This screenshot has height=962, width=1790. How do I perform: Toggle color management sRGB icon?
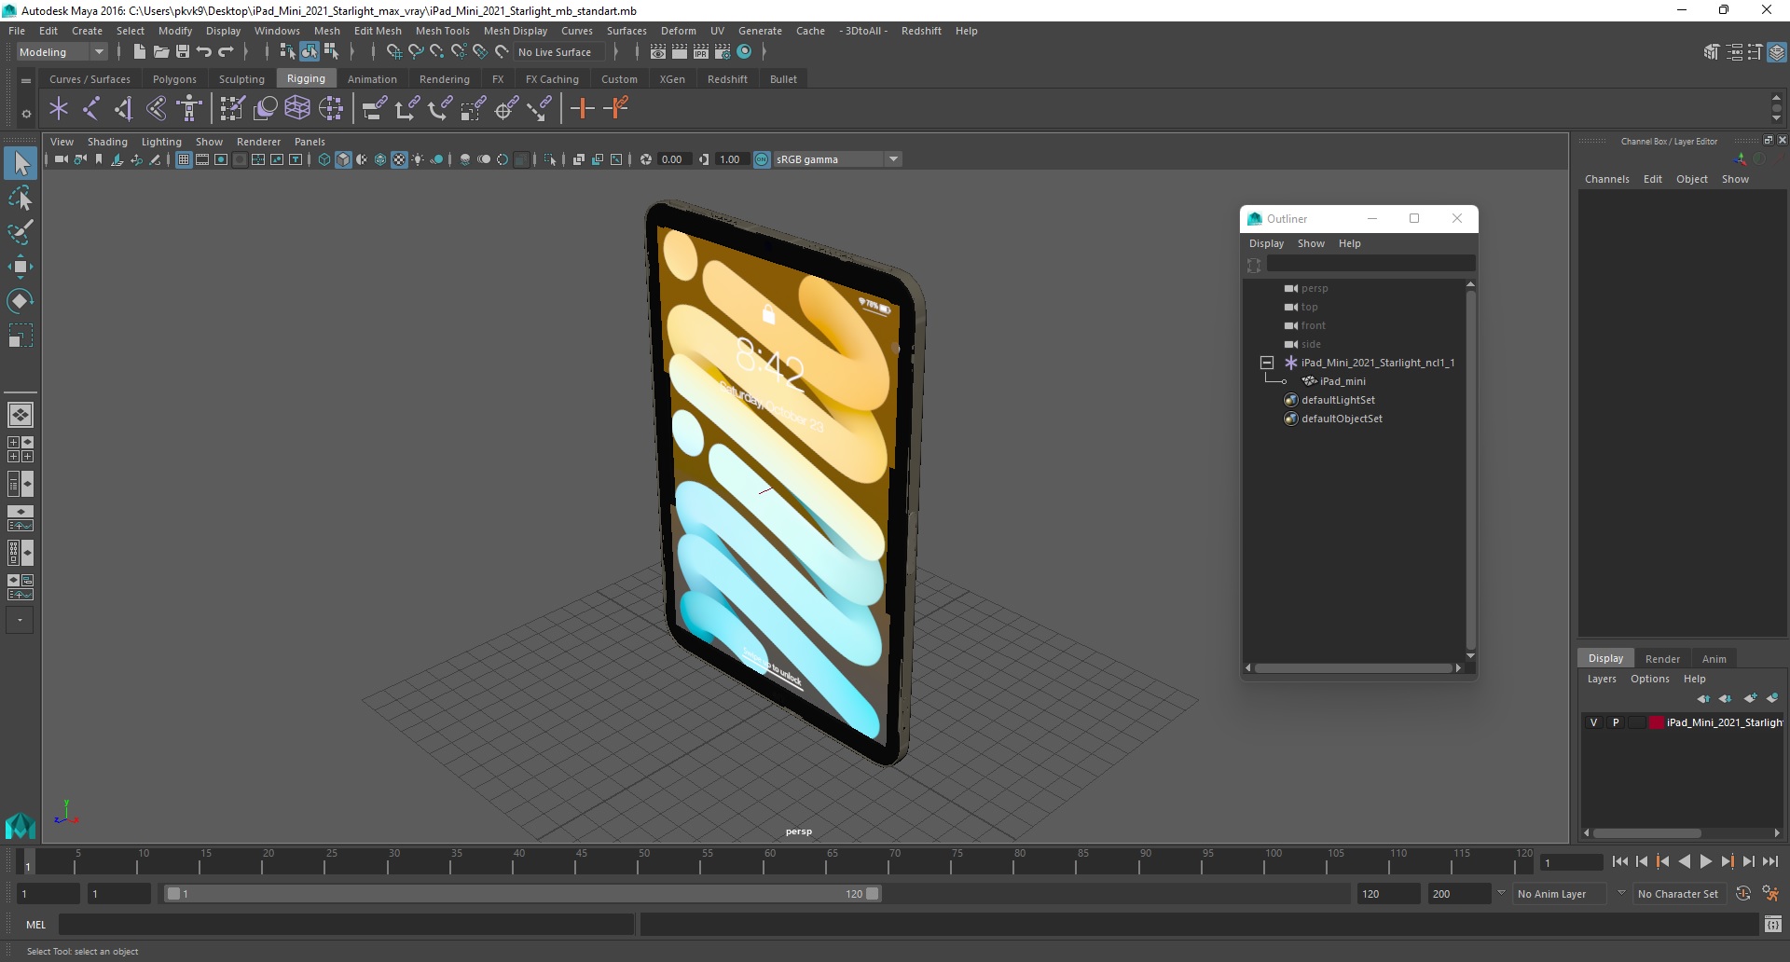pos(762,159)
